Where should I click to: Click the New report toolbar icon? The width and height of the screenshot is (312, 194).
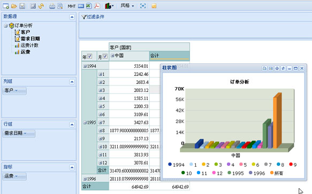tap(6, 6)
